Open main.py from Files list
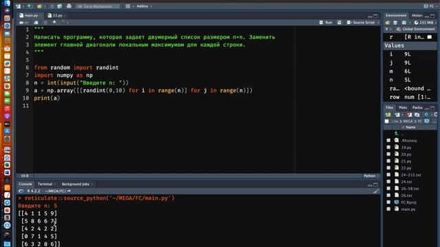The width and height of the screenshot is (440, 247). tap(408, 209)
